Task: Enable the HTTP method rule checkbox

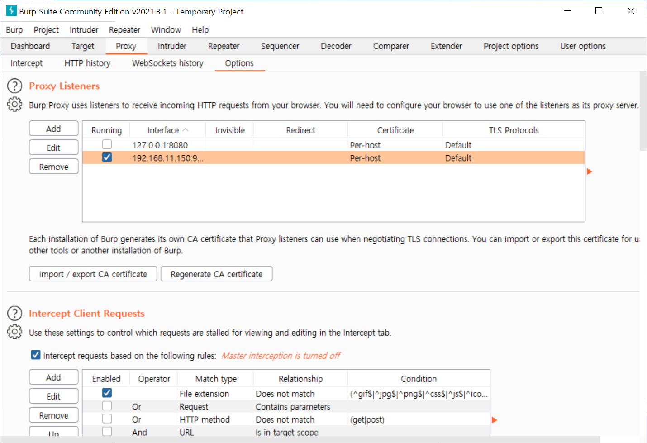Action: 107,419
